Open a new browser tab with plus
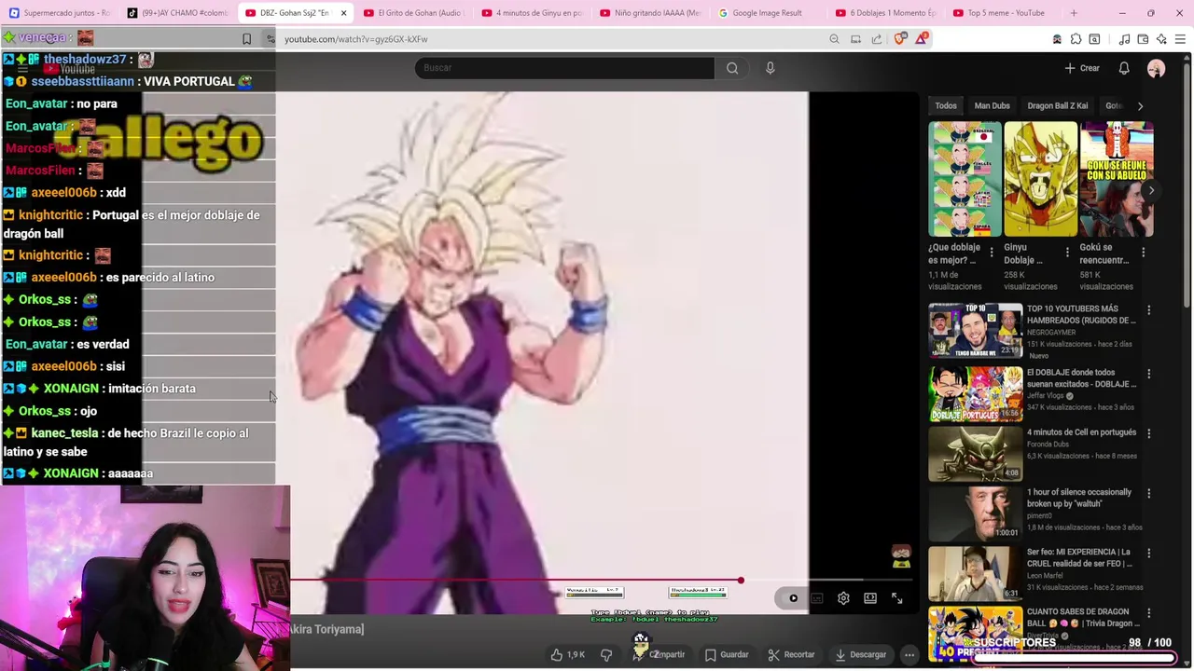Screen dimensions: 1194x671 pos(1074,13)
